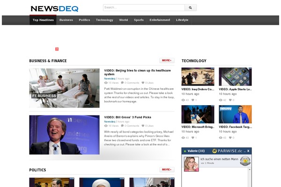281x187 pixels.
Task: Click Newsdeq author link under Beijing article
Action: (110, 79)
